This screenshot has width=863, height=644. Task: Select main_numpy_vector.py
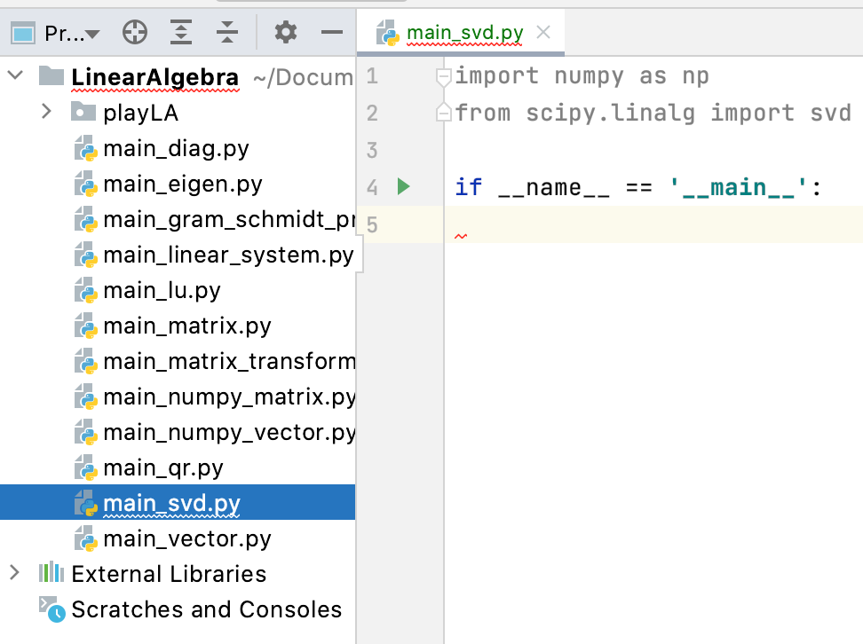[229, 432]
